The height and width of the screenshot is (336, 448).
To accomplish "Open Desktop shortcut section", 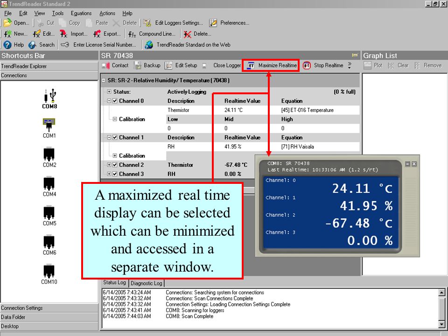I will [49, 326].
